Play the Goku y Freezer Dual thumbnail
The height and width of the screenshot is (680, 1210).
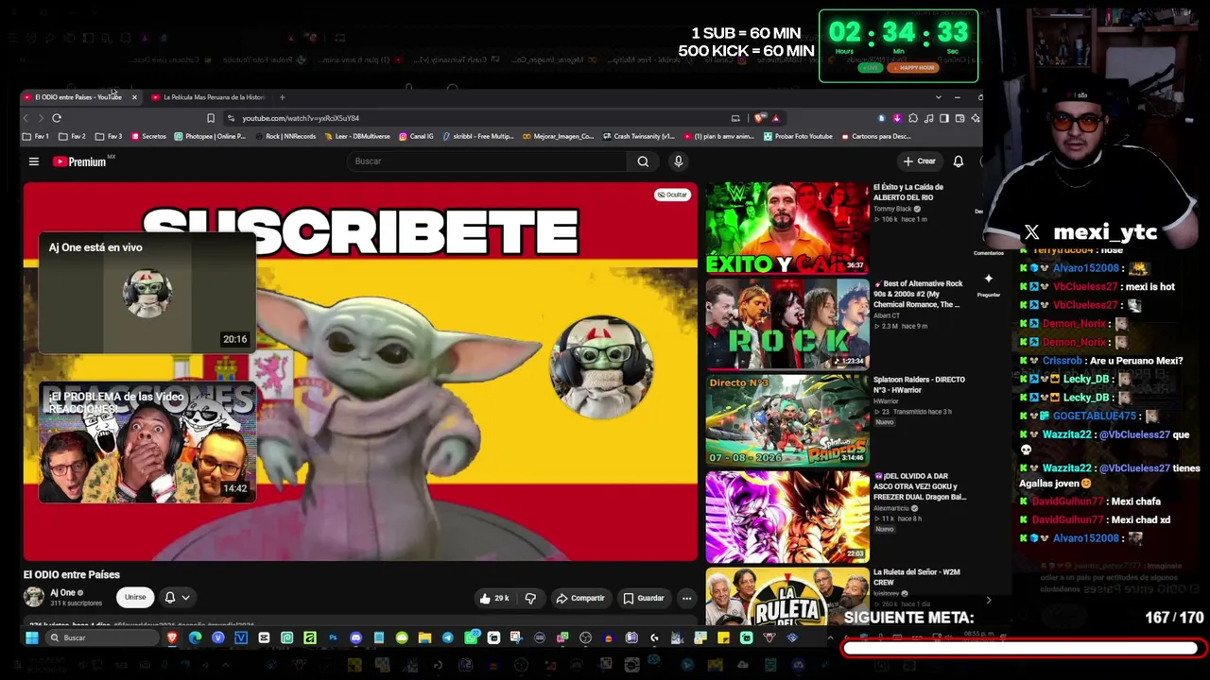pos(787,517)
